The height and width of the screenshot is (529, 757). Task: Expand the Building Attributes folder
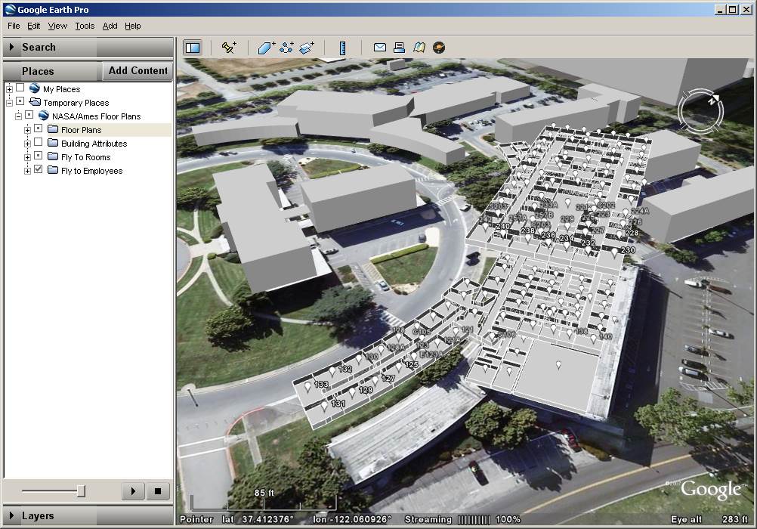pyautogui.click(x=27, y=144)
